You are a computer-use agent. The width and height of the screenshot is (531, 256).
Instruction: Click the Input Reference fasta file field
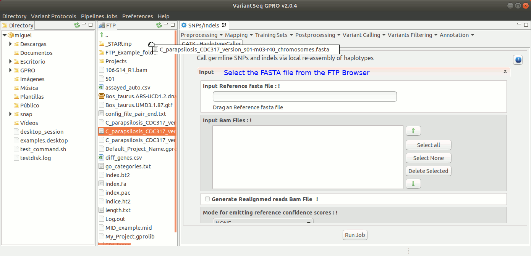pos(304,97)
